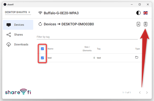
Task: Click the Filter by tag field
Action: tap(87, 37)
